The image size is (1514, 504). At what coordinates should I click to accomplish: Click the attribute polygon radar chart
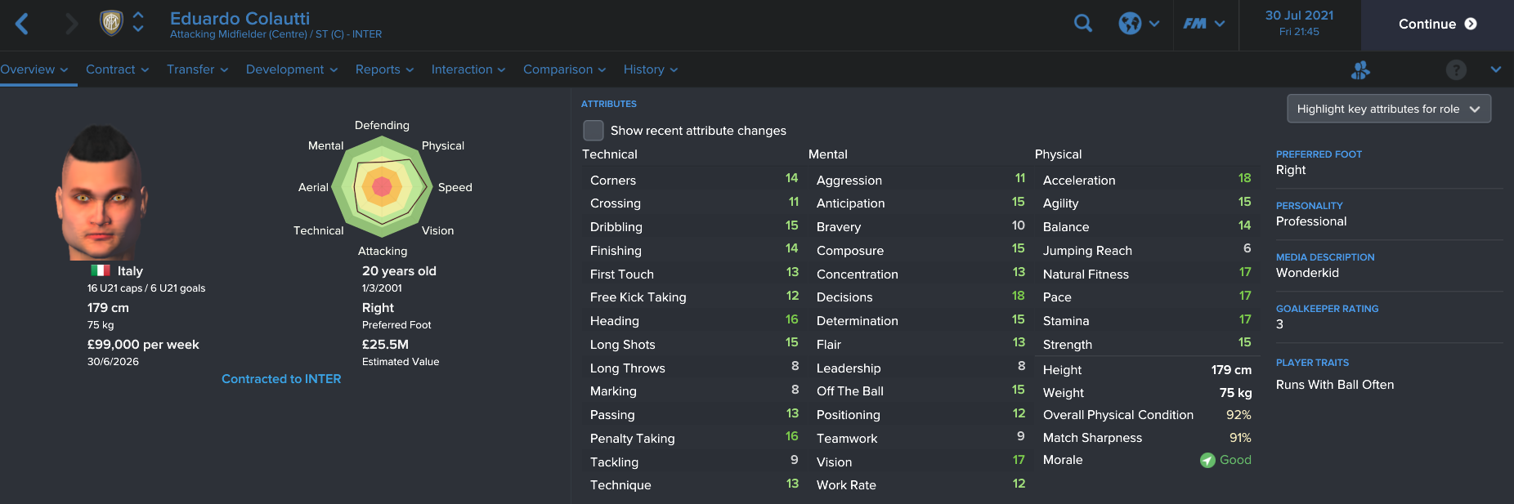[382, 187]
